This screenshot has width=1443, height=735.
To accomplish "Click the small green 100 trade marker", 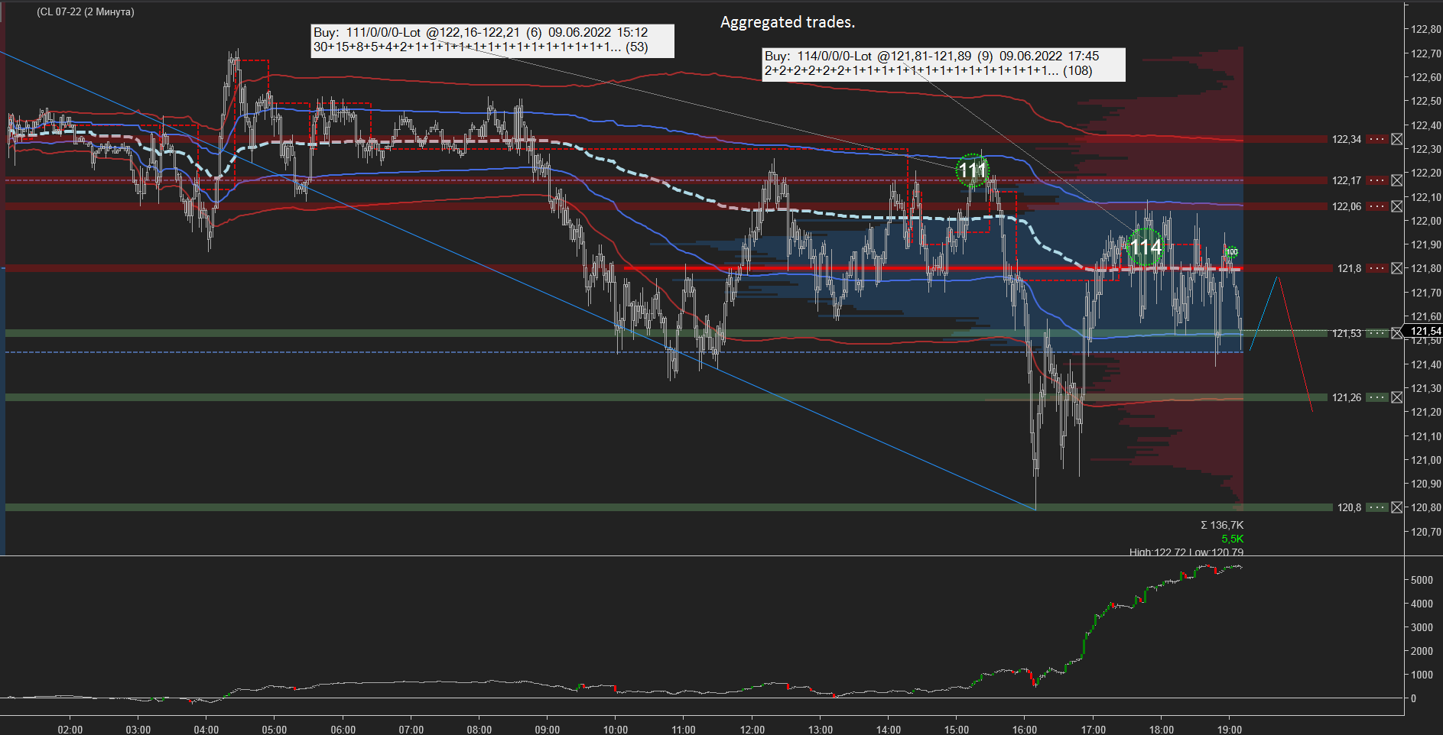I will [1232, 251].
